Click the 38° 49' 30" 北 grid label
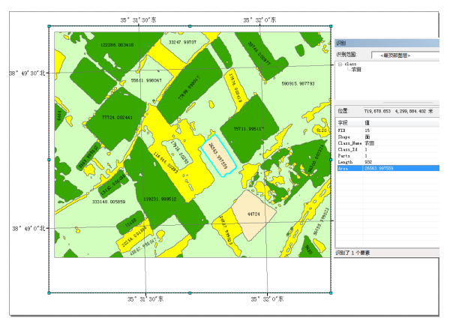453x324 pixels. click(28, 73)
